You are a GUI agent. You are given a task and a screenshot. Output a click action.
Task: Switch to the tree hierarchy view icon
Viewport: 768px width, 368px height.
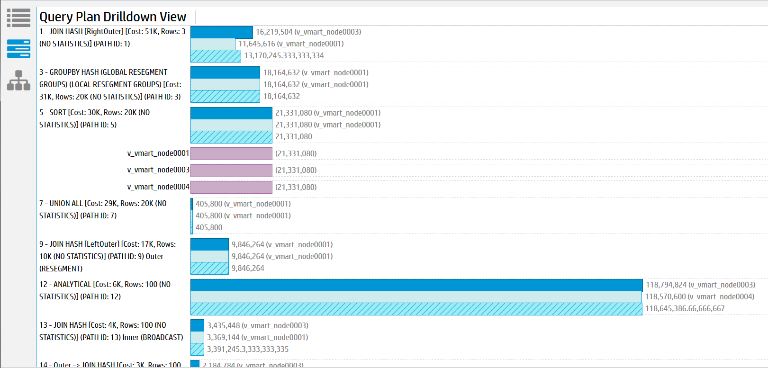coord(18,81)
